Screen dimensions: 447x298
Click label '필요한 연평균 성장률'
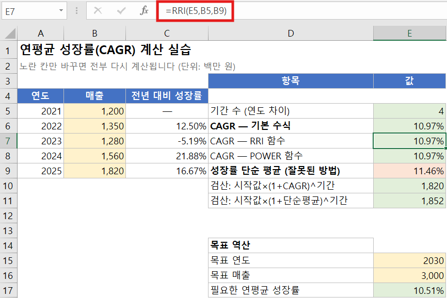pos(291,290)
